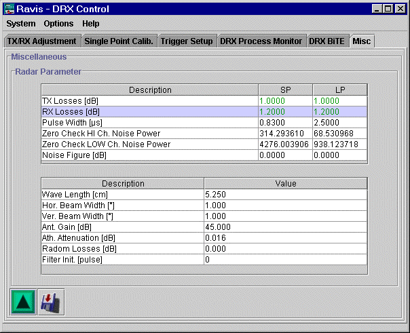Image resolution: width=410 pixels, height=333 pixels.
Task: Click the Pulse Width LP value 2.5000
Action: pyautogui.click(x=340, y=123)
